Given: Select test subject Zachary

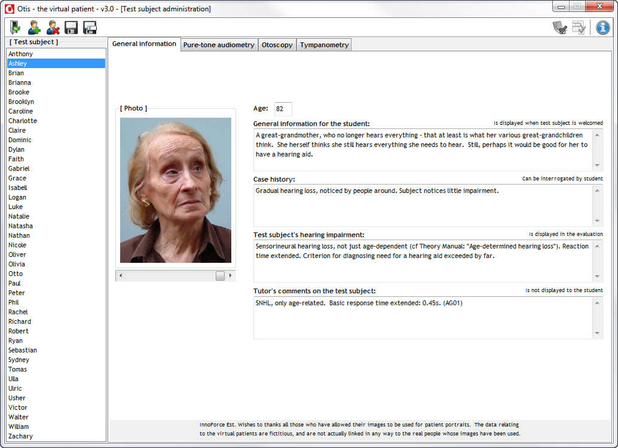Looking at the screenshot, I should pos(56,436).
